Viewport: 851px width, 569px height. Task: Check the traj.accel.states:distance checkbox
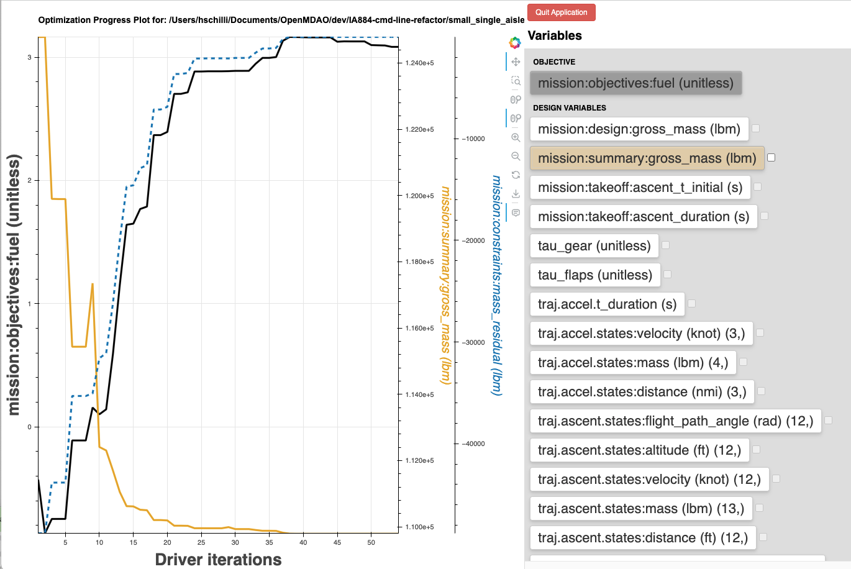[762, 391]
